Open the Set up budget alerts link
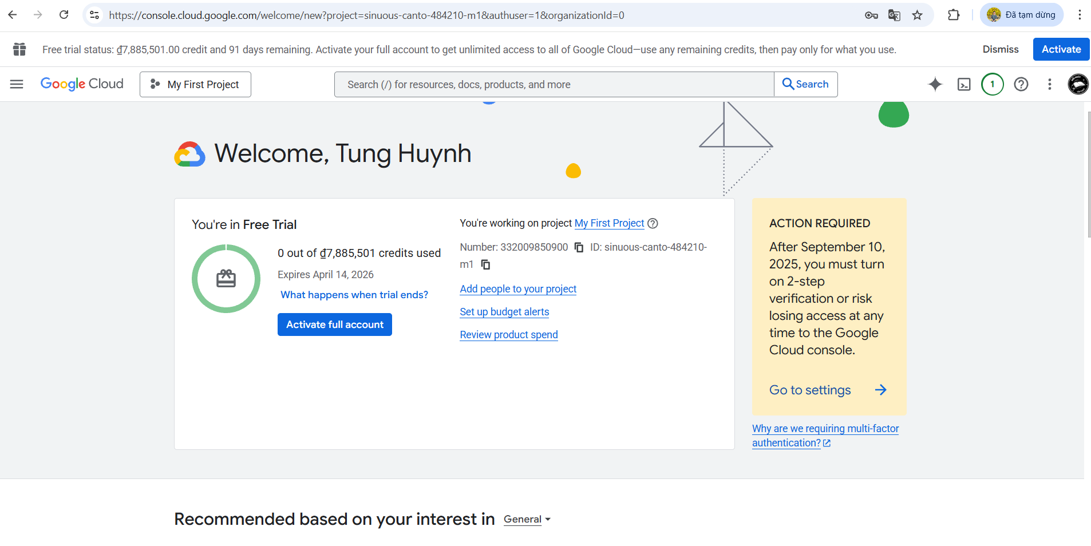The height and width of the screenshot is (546, 1091). [504, 312]
